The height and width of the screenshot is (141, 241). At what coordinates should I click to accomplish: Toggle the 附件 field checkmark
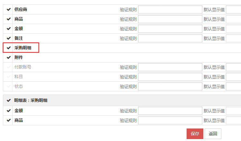pyautogui.click(x=9, y=58)
